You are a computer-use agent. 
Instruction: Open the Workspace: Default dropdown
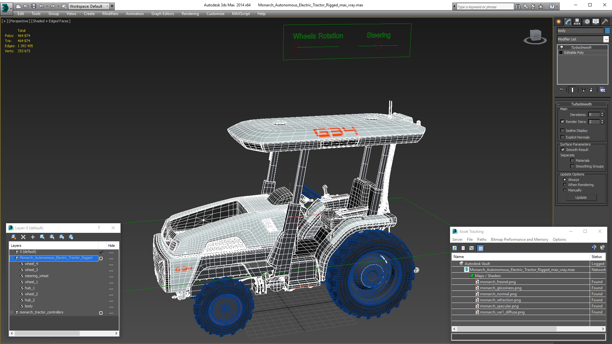(89, 6)
